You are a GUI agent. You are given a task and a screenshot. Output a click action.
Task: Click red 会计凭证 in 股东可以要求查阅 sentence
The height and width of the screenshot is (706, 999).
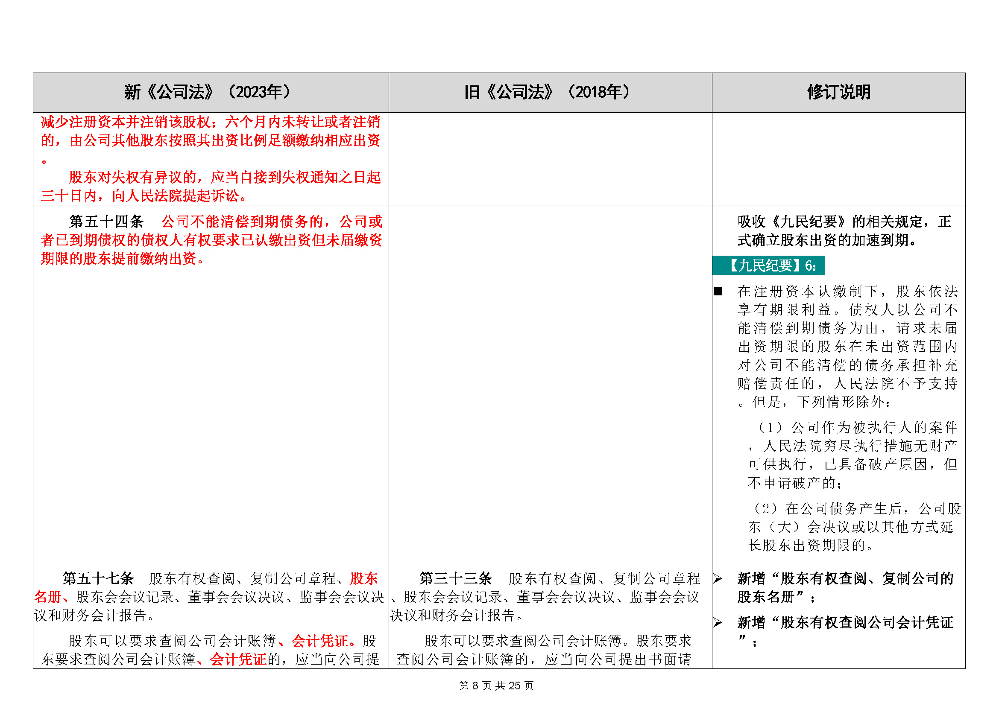coord(320,641)
